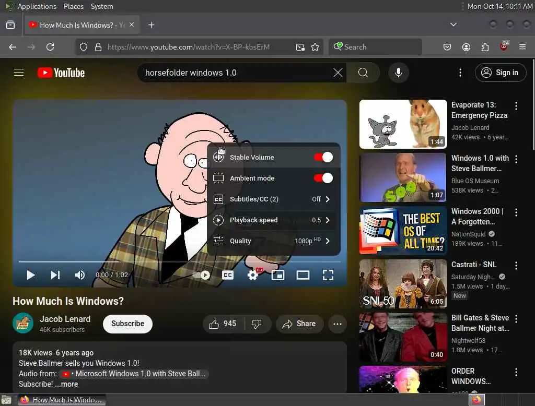Expand description with ...more

(66, 384)
